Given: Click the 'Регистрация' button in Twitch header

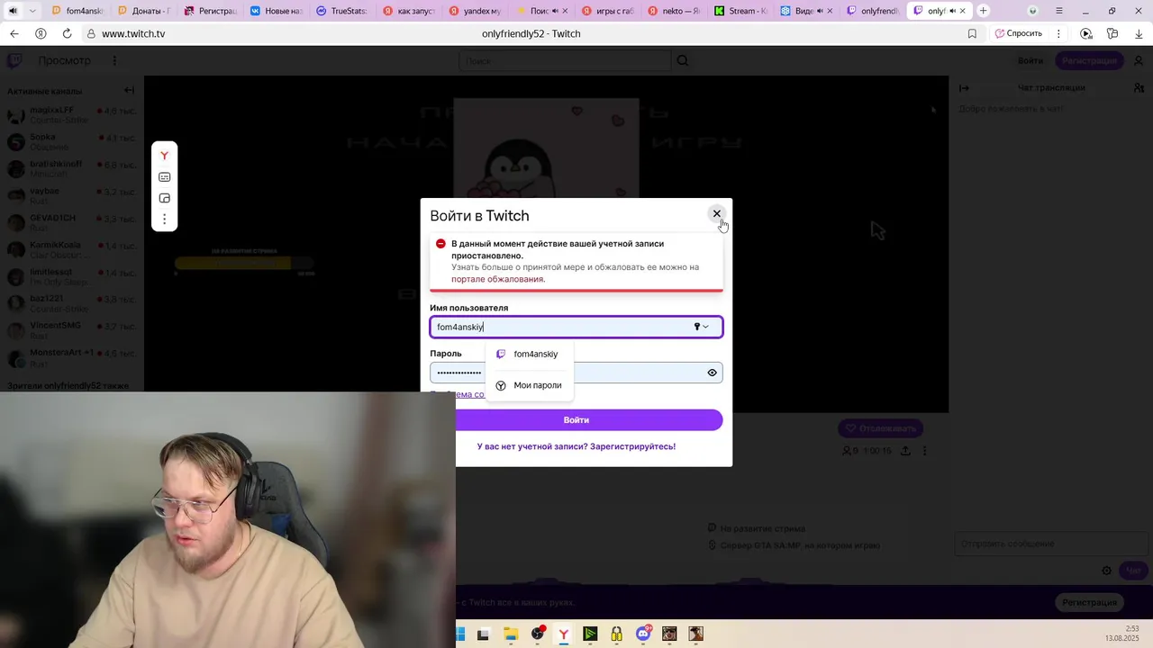Looking at the screenshot, I should 1089,60.
